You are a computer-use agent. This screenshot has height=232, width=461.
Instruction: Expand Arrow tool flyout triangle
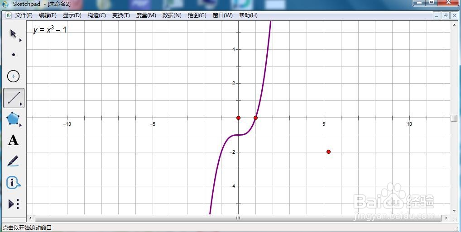(20, 40)
